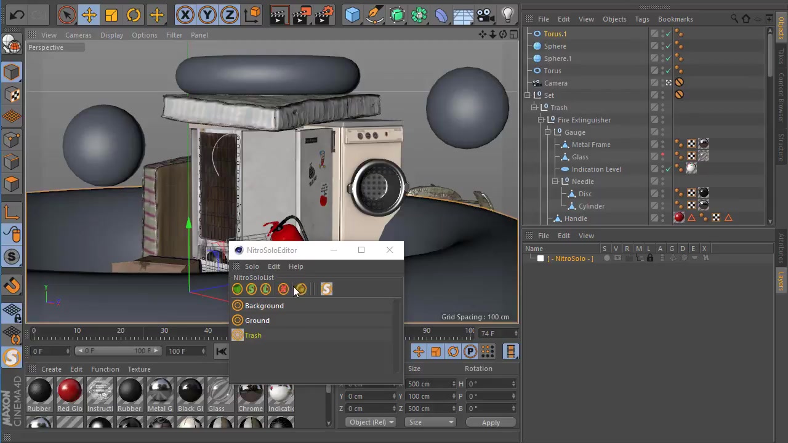Click the go-to-start button in the timeline

221,351
